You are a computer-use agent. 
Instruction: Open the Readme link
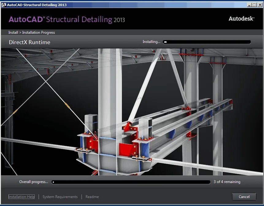tap(92, 197)
